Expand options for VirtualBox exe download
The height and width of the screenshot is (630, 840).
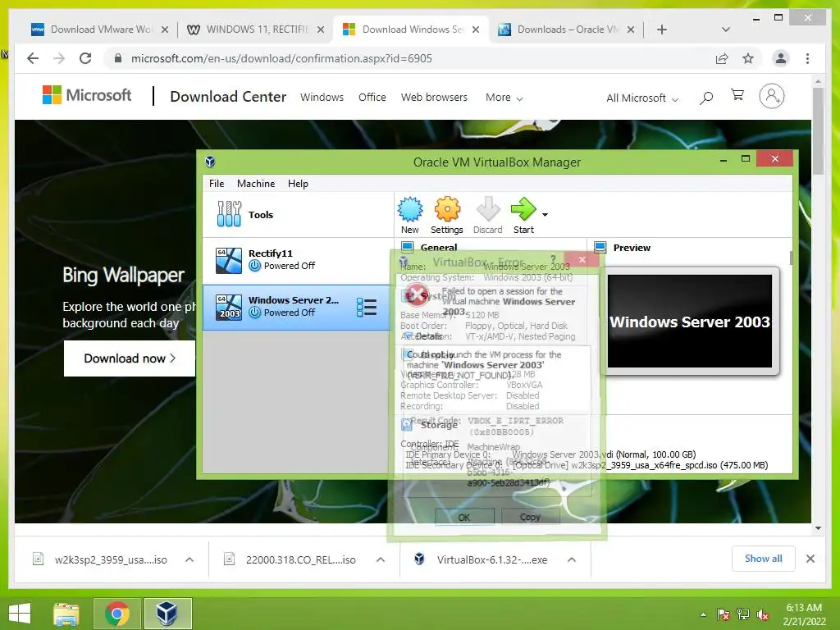pyautogui.click(x=572, y=559)
